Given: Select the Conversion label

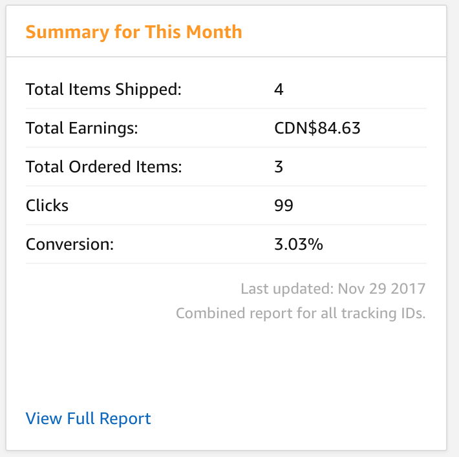Looking at the screenshot, I should (70, 244).
